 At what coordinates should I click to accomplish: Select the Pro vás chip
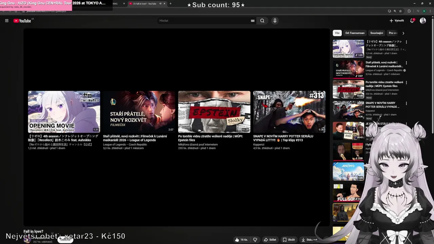click(x=393, y=33)
